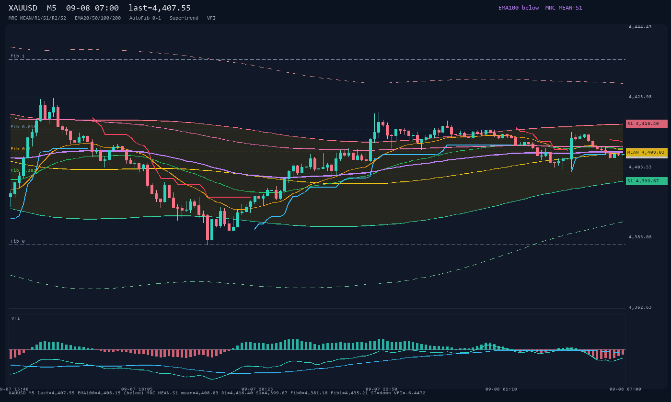Screen dimensions: 671x402
Task: Click the VFI panel title
Action: click(x=16, y=318)
